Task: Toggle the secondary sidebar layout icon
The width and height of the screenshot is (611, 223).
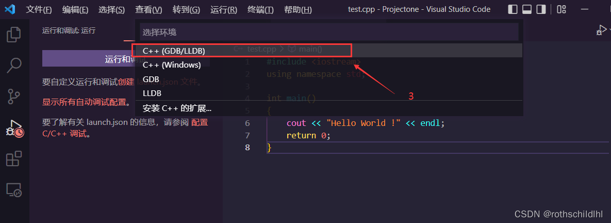Action: [541, 9]
